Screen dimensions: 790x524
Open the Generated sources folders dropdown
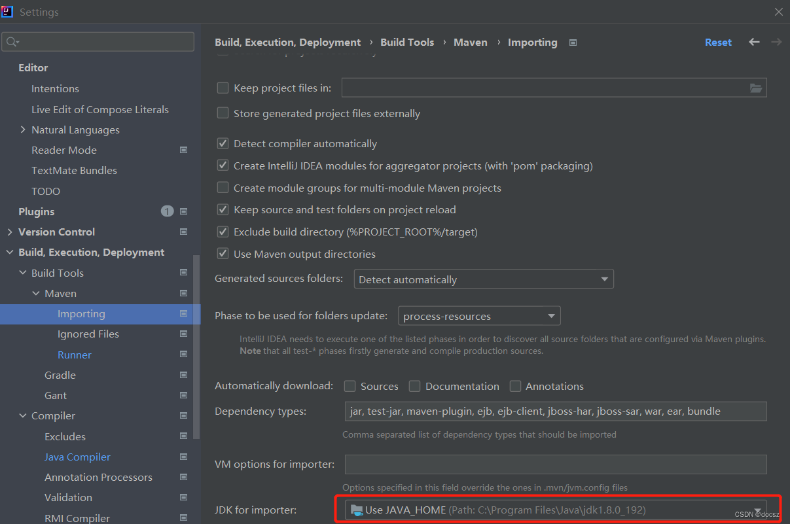point(484,279)
